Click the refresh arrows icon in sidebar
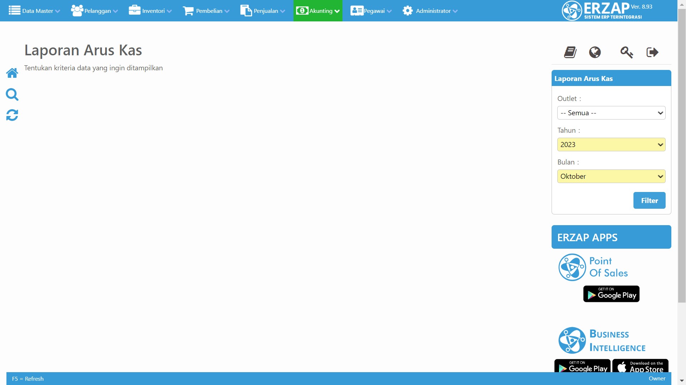686x385 pixels. [12, 115]
